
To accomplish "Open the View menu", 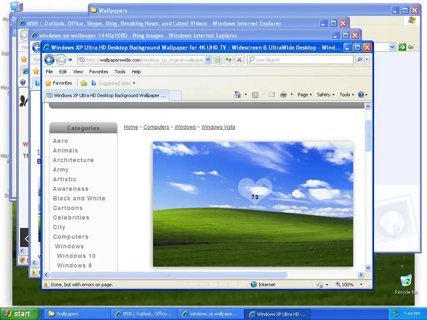I will pyautogui.click(x=78, y=72).
